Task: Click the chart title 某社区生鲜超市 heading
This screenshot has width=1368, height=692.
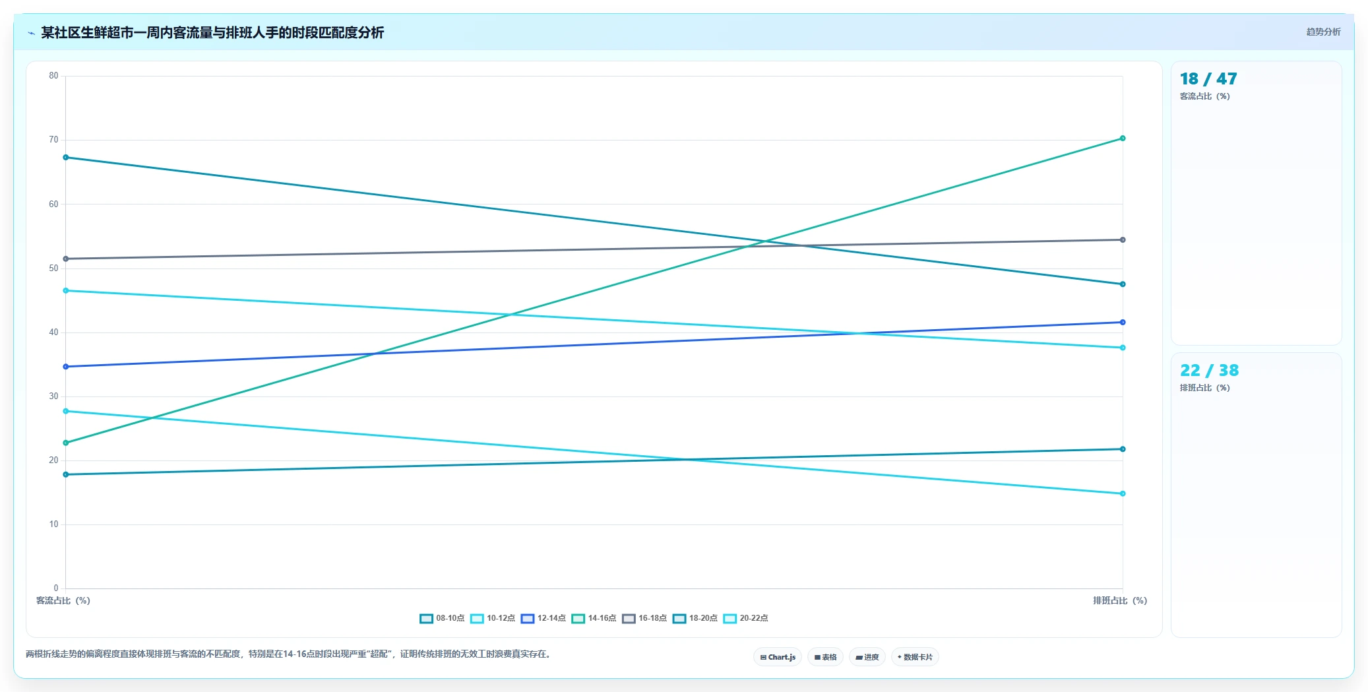Action: click(212, 32)
